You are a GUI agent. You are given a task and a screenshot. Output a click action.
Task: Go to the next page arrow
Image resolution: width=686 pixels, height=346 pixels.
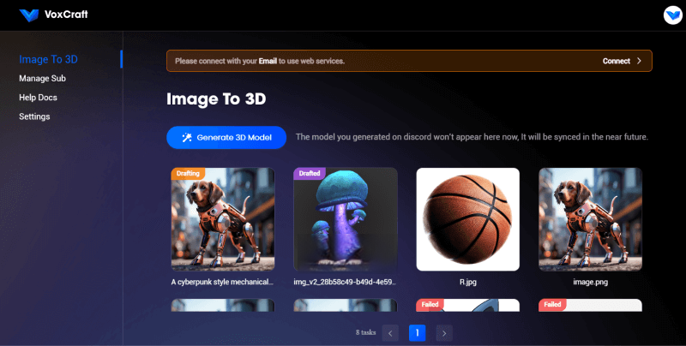click(x=443, y=332)
